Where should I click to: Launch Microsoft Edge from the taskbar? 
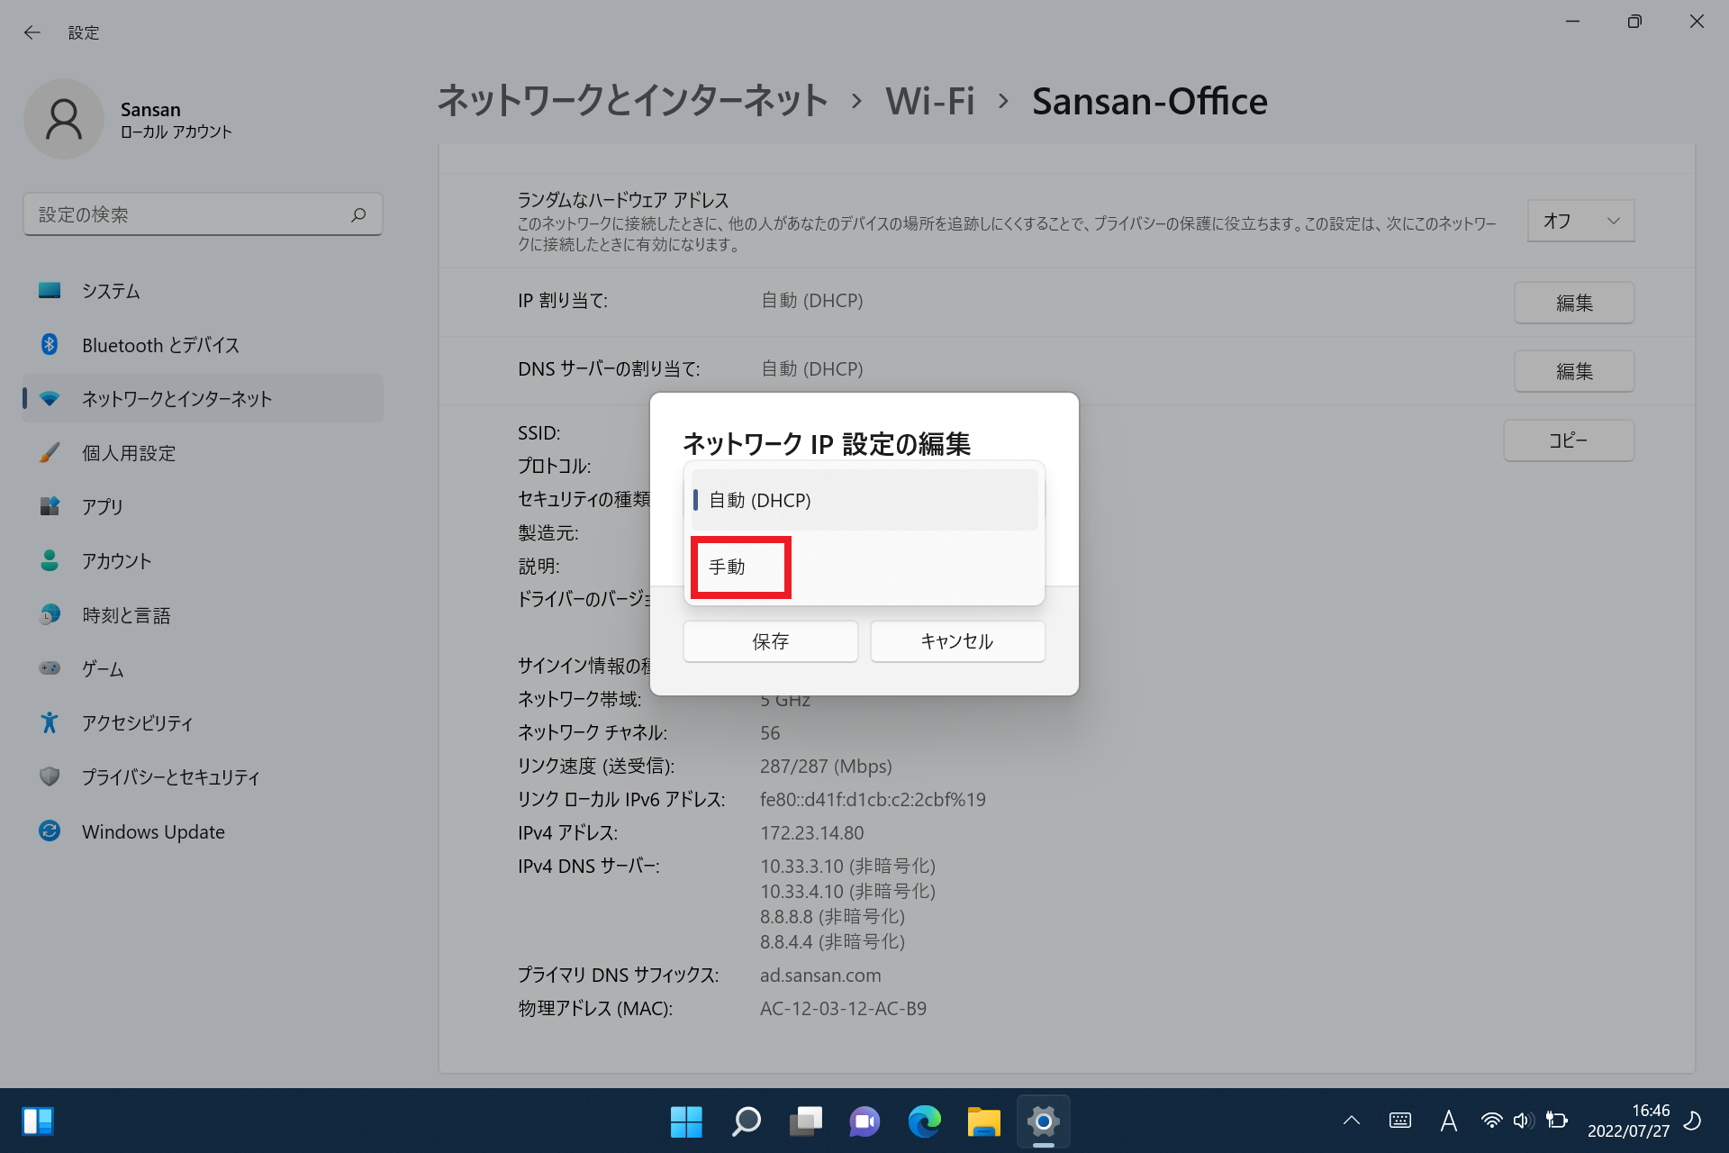click(x=924, y=1121)
